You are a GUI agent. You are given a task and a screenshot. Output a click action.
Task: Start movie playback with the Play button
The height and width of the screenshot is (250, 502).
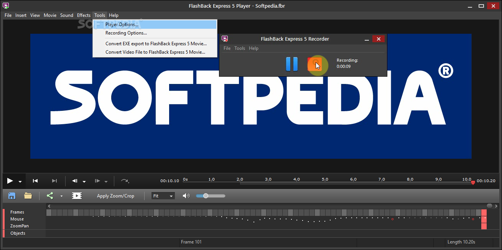[10, 181]
